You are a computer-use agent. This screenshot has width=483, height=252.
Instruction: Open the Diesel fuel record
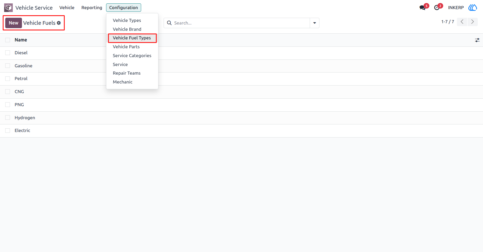(x=21, y=53)
